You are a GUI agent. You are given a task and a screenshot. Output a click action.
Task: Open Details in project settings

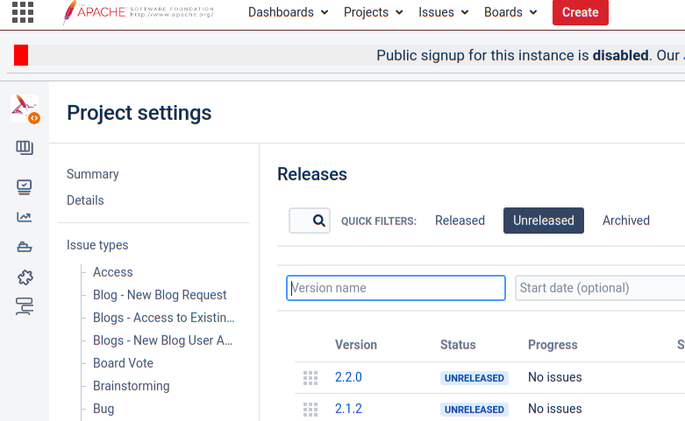point(85,200)
